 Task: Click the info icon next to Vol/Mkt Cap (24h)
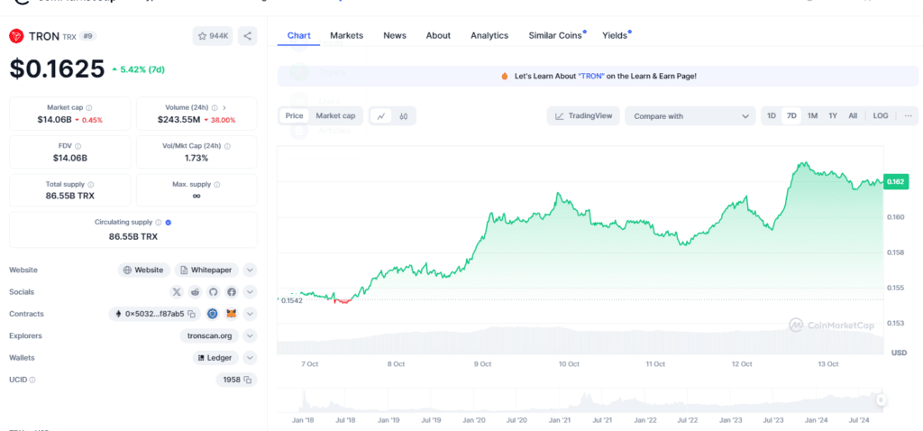click(227, 146)
